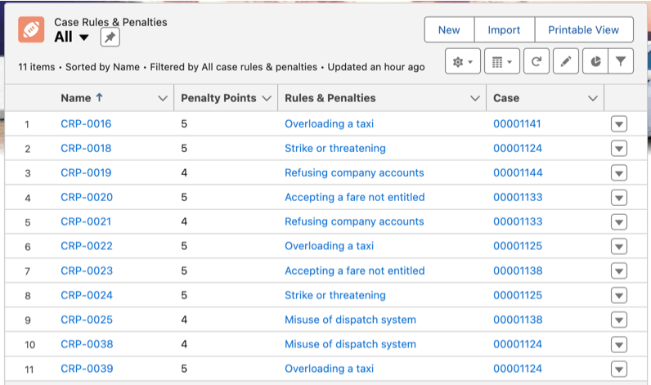Open case number 00001144

[517, 172]
